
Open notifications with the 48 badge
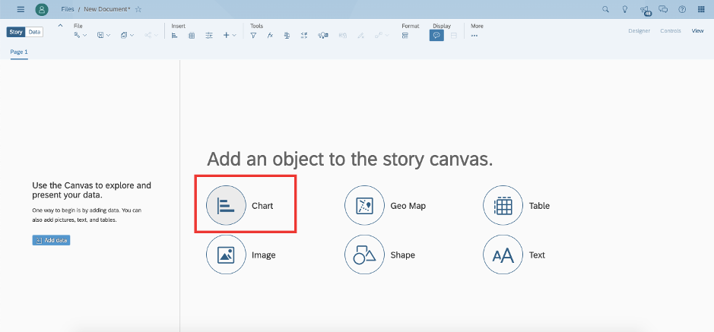point(645,10)
